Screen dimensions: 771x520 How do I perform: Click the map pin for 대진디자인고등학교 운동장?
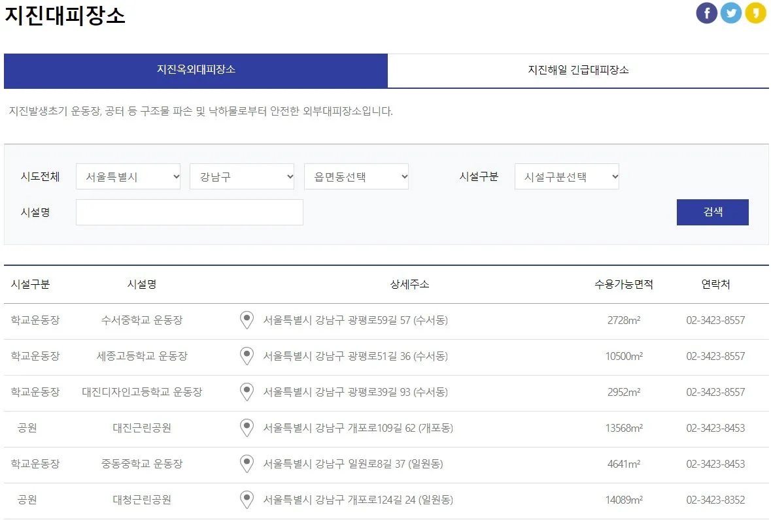coord(247,392)
